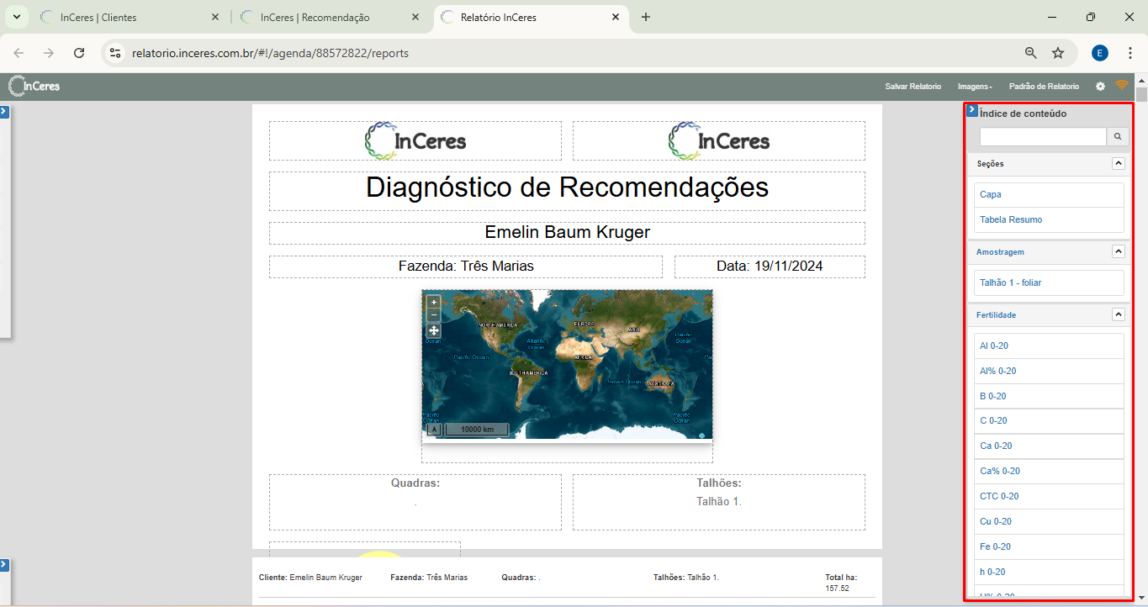Open Ca 0-20 fertility item
The image size is (1148, 607).
click(1049, 446)
